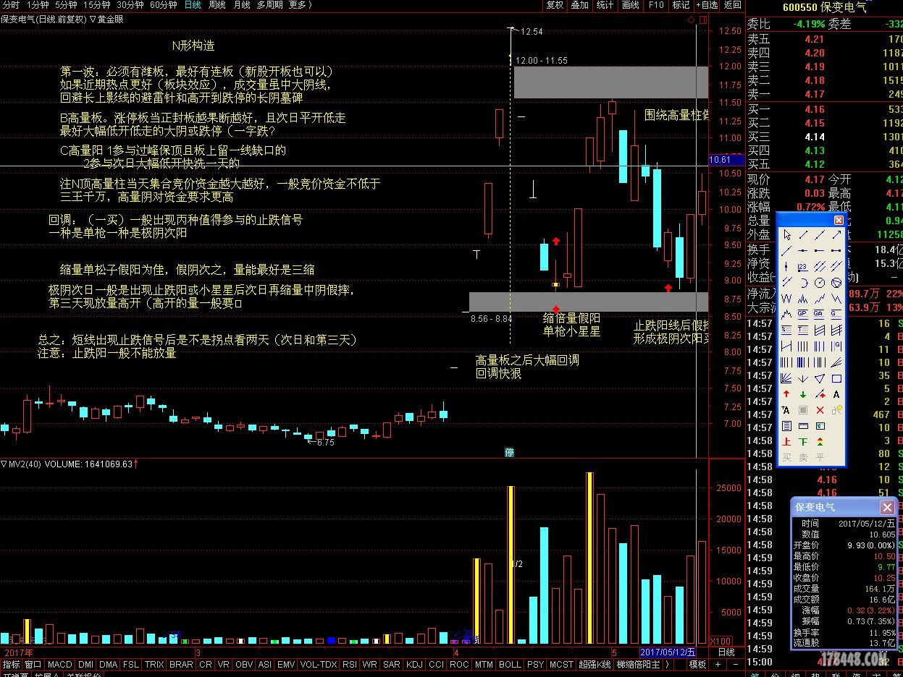This screenshot has width=903, height=677.
Task: Select the triangle drawing tool
Action: [x=819, y=378]
